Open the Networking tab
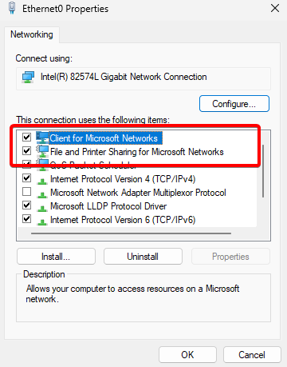Image resolution: width=287 pixels, height=367 pixels. point(32,34)
